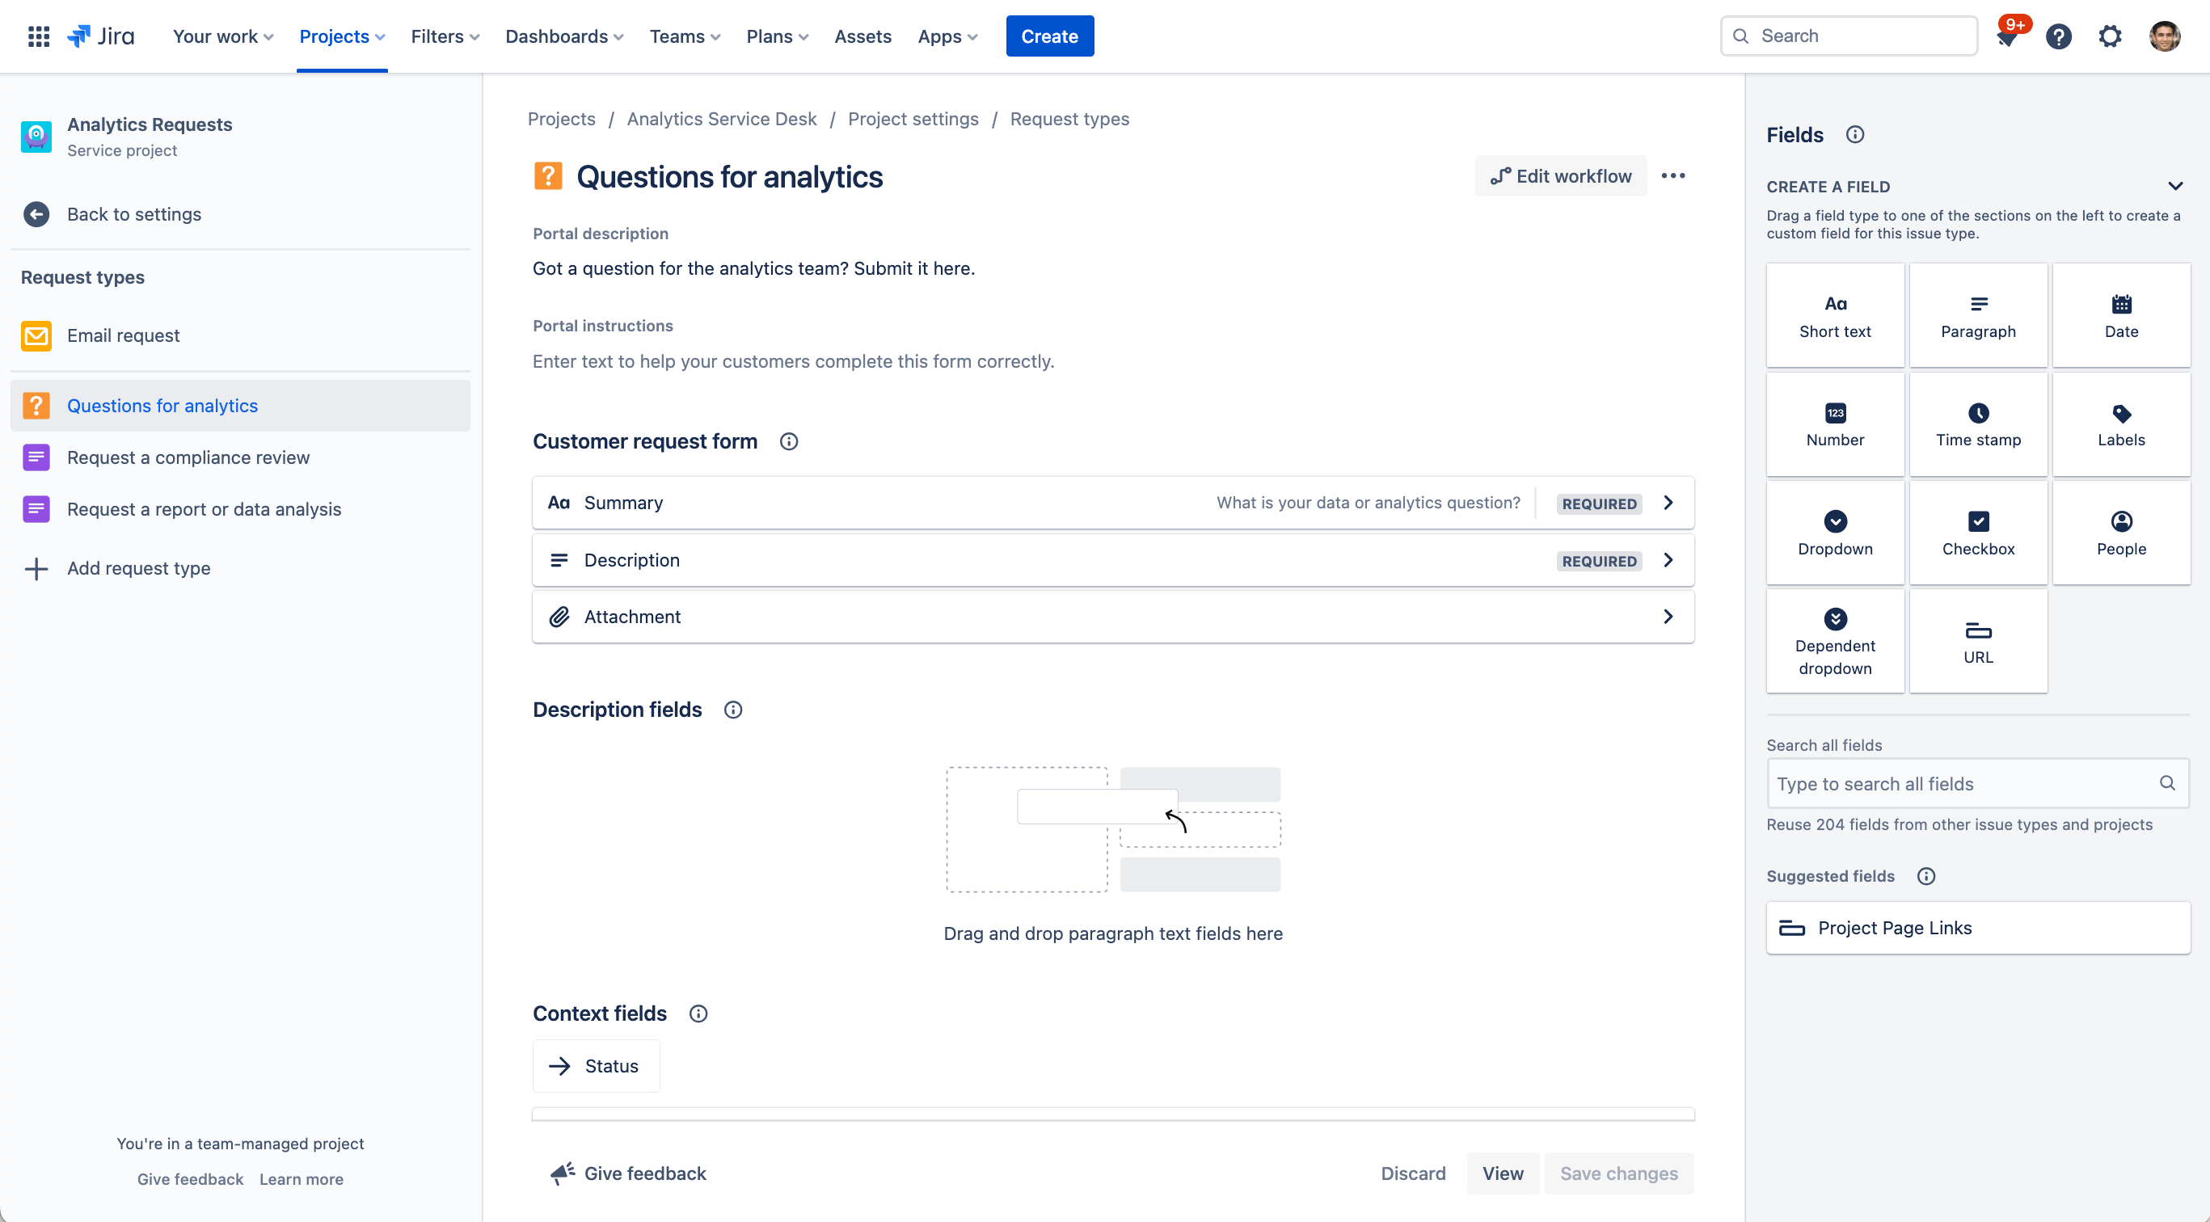2210x1222 pixels.
Task: Expand the Description field settings
Action: coord(1667,560)
